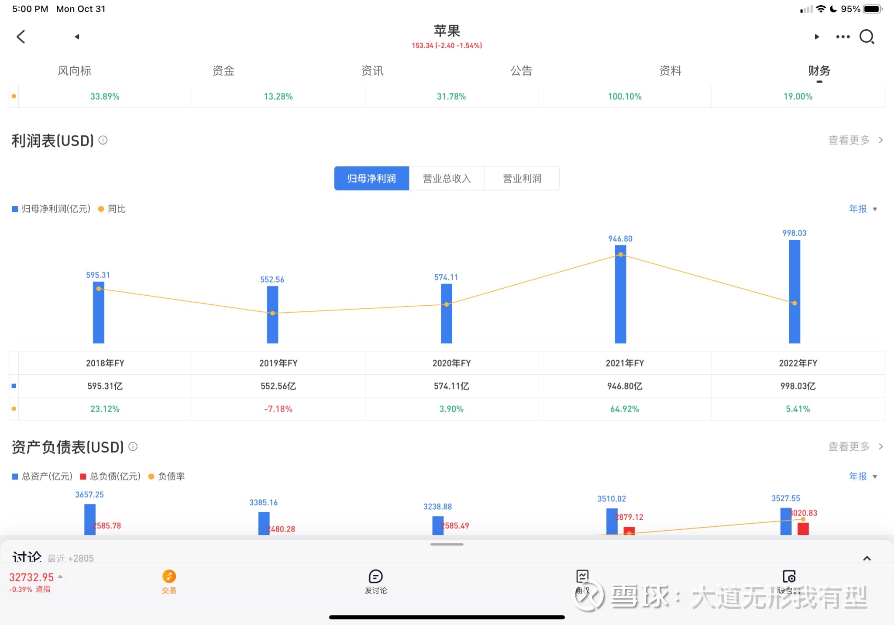Open 查看更多 for balance sheet
Screen dimensions: 894x625
856,446
